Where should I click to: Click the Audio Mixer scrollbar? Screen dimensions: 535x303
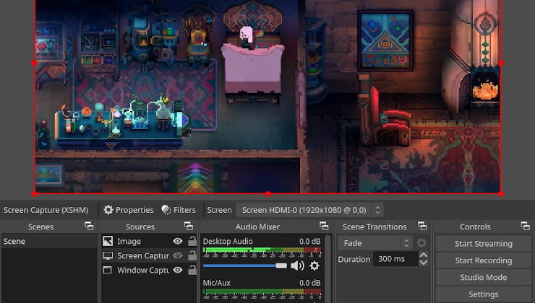328,268
